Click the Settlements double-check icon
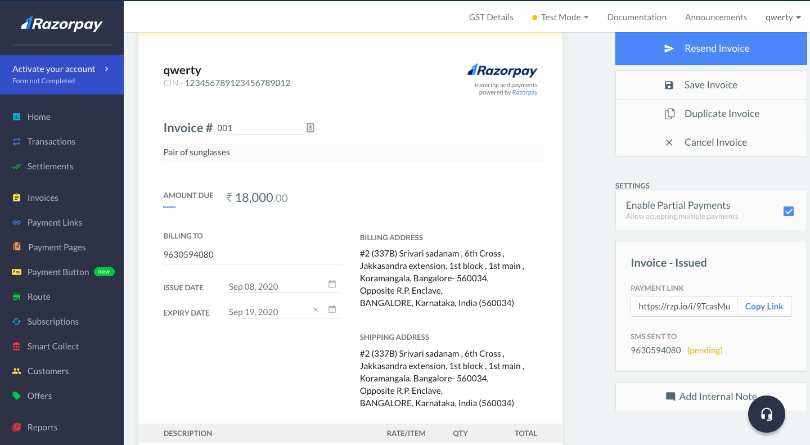This screenshot has height=445, width=810. click(17, 167)
